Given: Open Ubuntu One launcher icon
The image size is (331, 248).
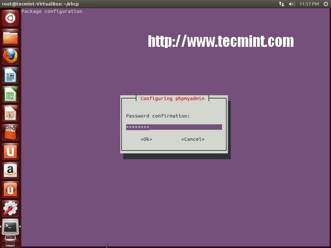Looking at the screenshot, I should [x=10, y=151].
